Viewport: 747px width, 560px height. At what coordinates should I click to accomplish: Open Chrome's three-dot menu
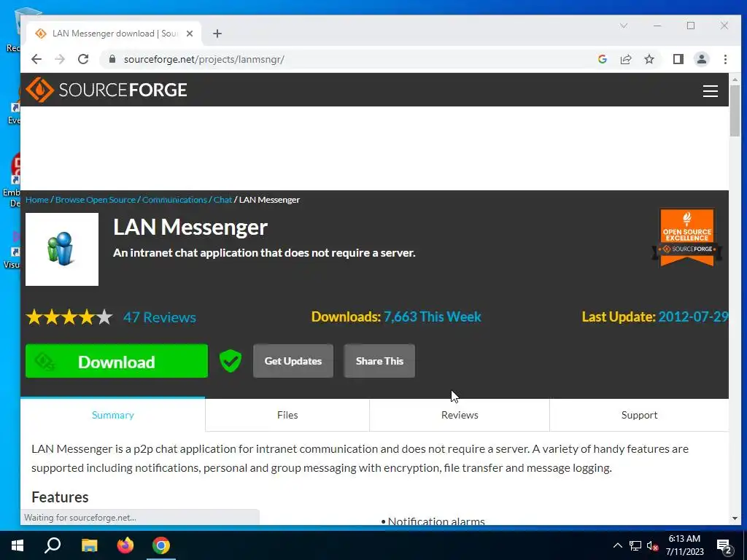point(725,59)
